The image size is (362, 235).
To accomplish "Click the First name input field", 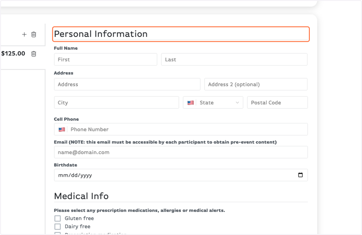I will coord(106,60).
